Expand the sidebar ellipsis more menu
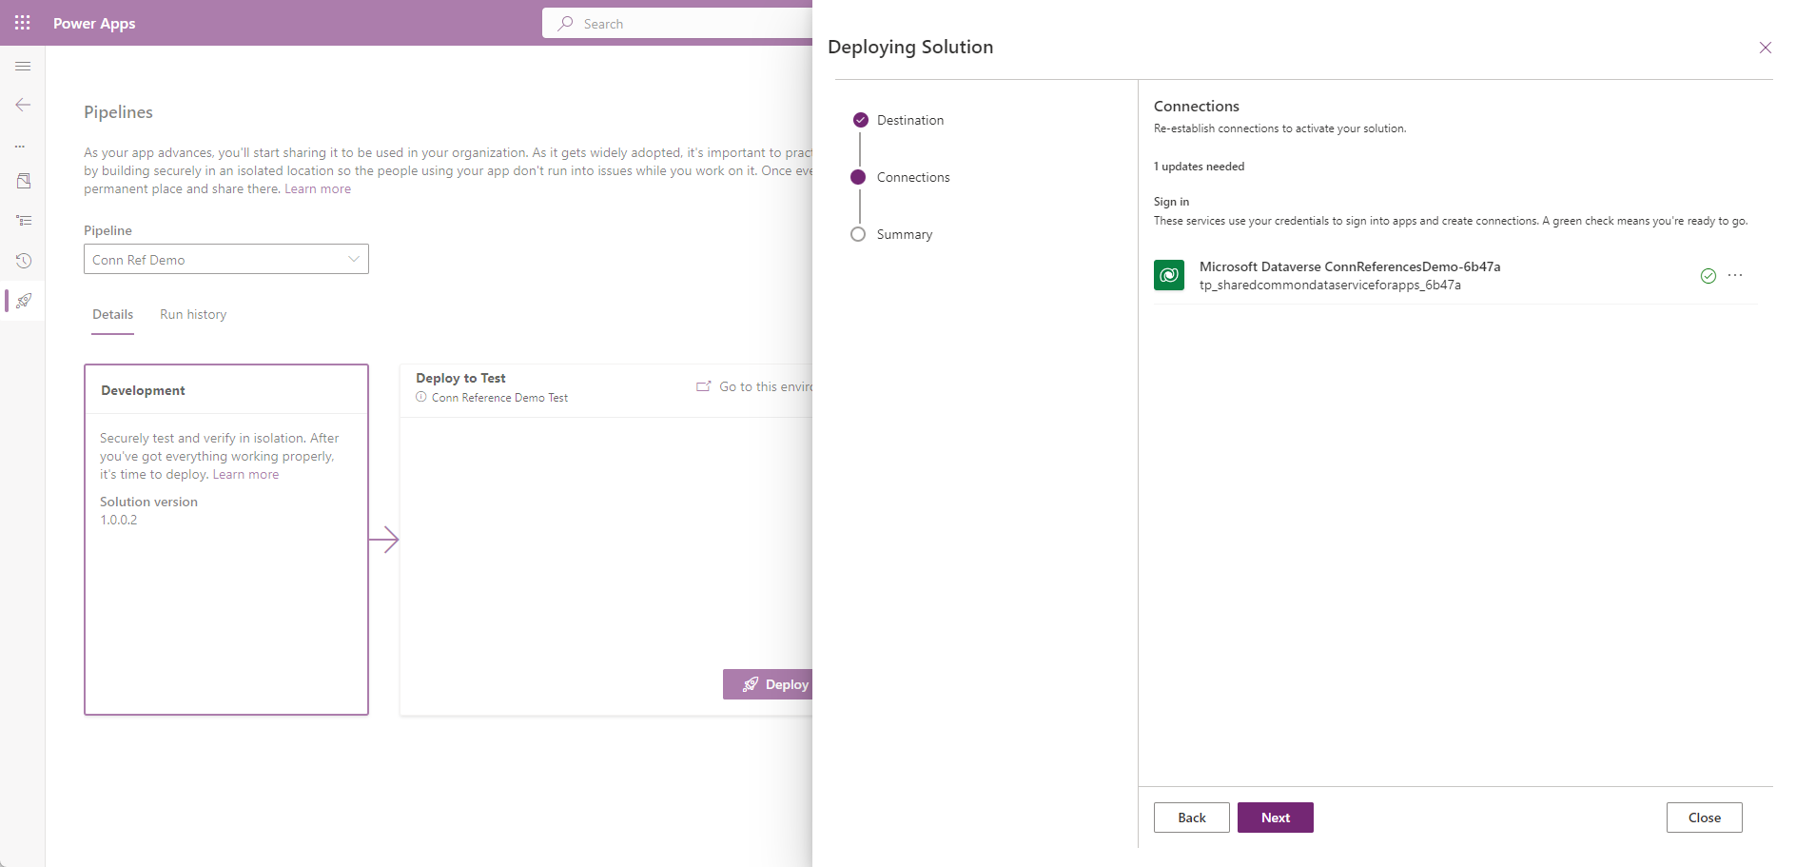Image resolution: width=1796 pixels, height=867 pixels. [20, 147]
